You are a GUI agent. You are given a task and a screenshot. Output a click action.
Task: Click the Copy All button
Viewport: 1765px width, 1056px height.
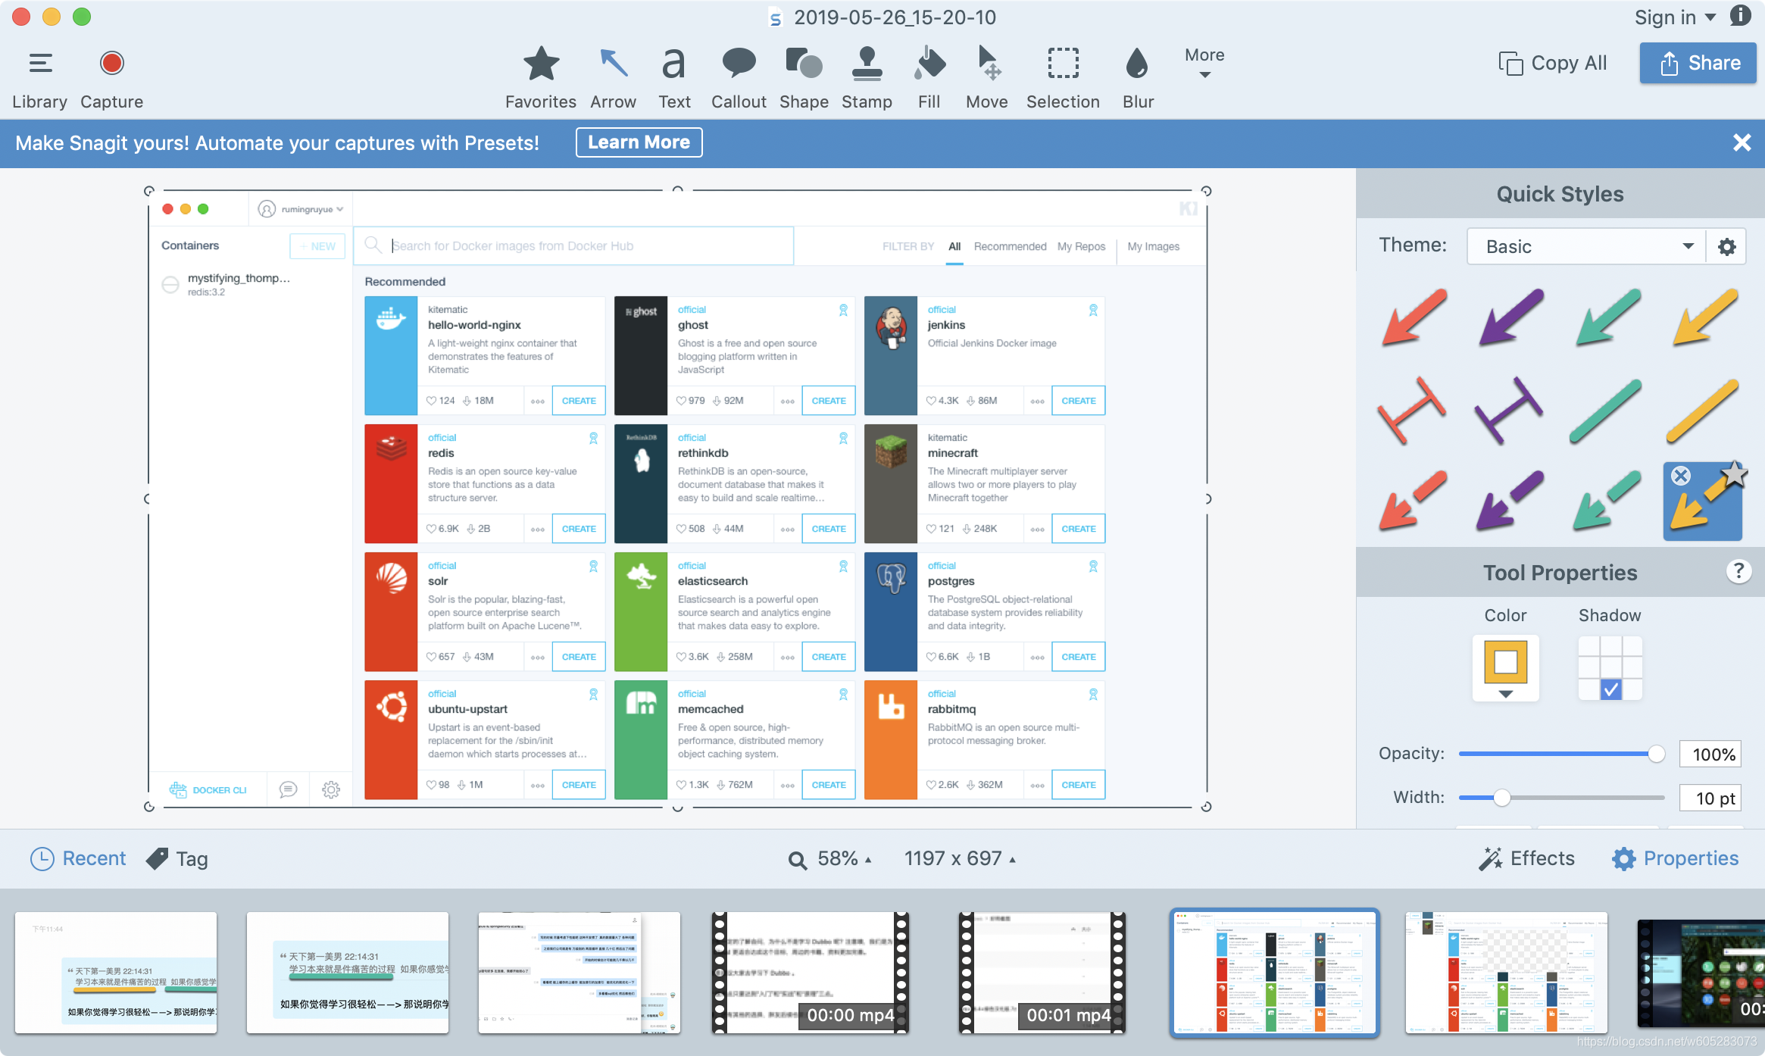click(1552, 64)
